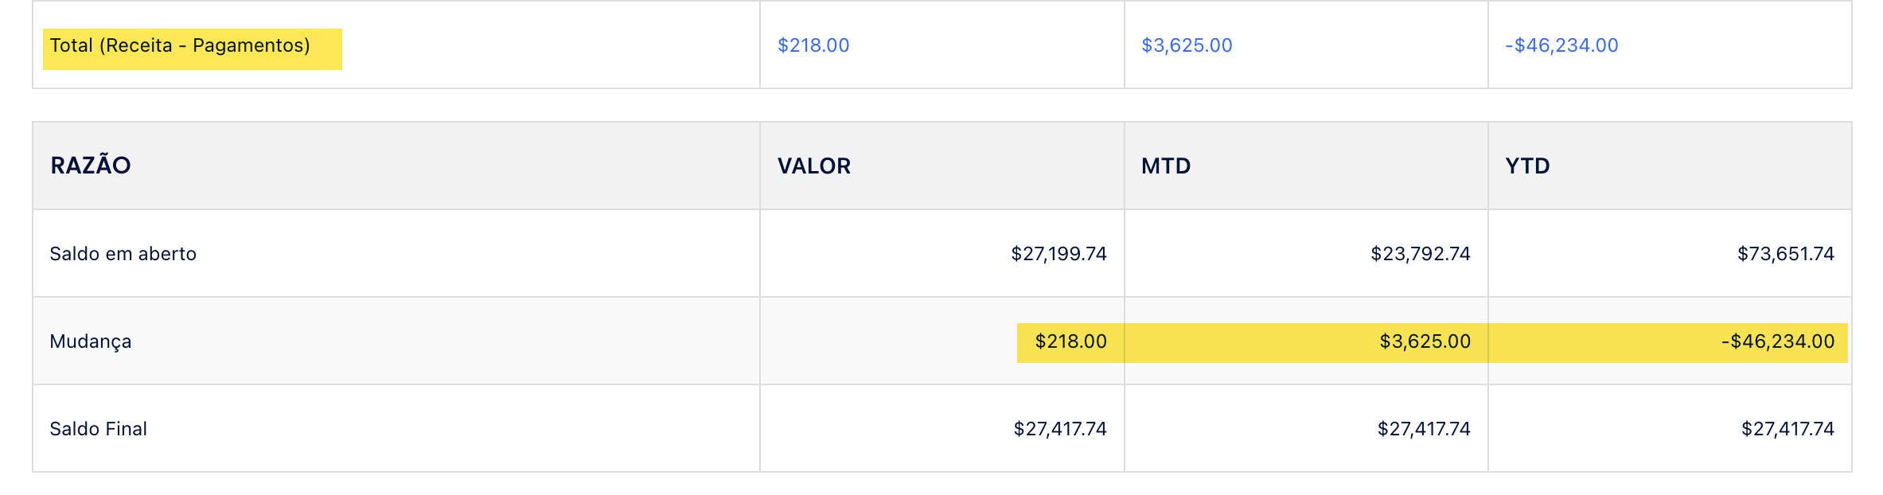
Task: Click the MTD column header
Action: tap(1166, 166)
